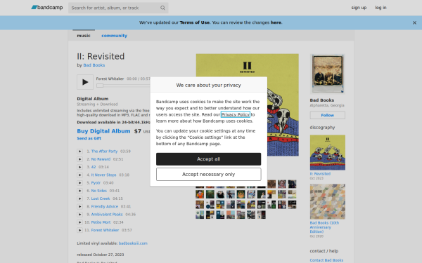This screenshot has width=422, height=263.
Task: Open the Forest Whitaker track link in list
Action: pos(105,230)
